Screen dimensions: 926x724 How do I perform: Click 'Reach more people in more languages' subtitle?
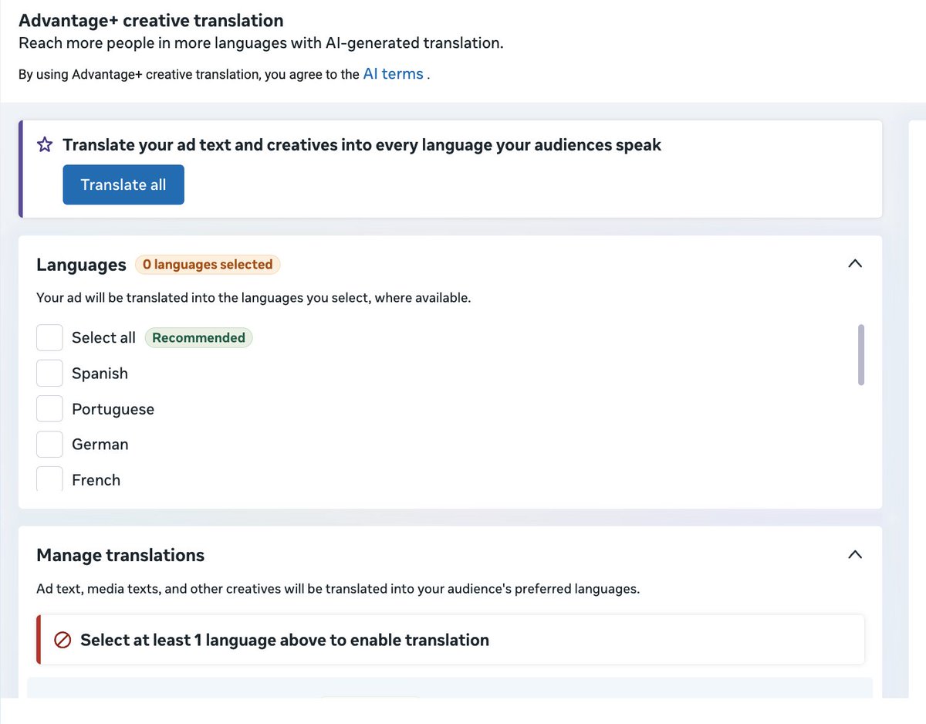(261, 43)
